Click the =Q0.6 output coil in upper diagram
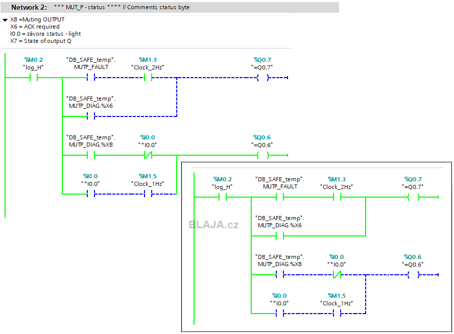454x334 pixels. (262, 155)
